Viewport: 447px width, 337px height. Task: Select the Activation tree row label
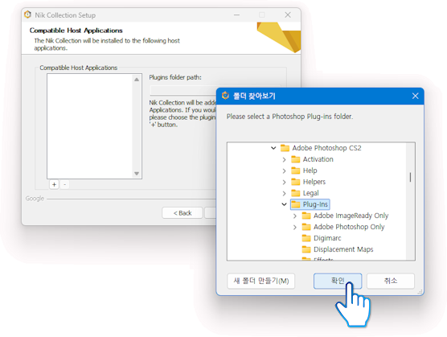318,159
